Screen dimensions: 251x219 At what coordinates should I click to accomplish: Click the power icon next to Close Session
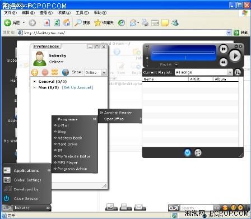pos(7,198)
